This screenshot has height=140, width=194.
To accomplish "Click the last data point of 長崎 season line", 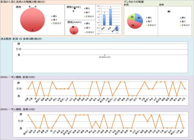I will (183, 128).
